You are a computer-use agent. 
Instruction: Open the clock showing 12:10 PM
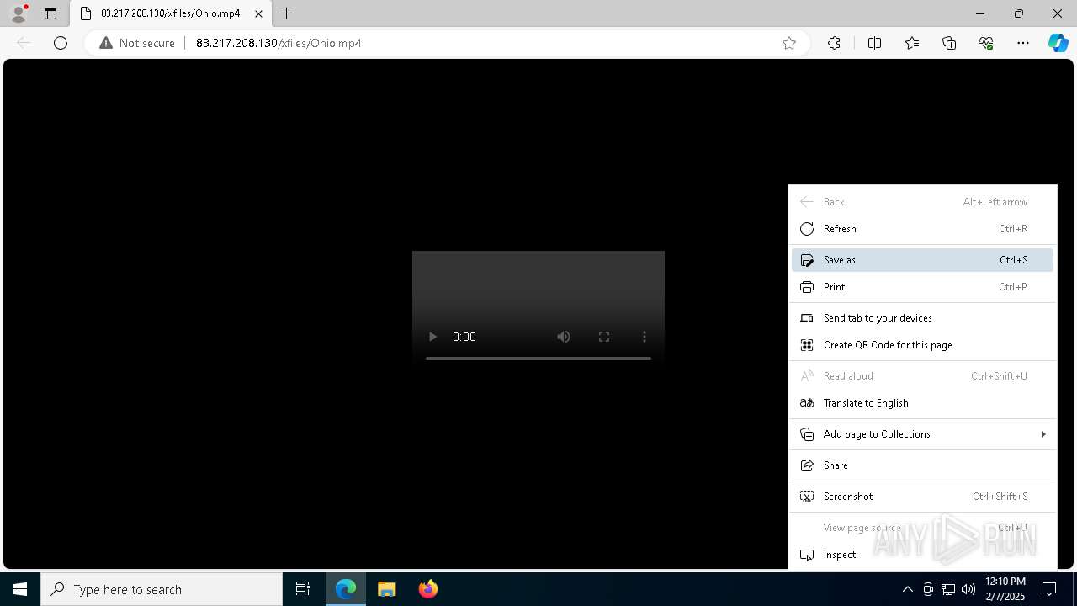(1005, 589)
